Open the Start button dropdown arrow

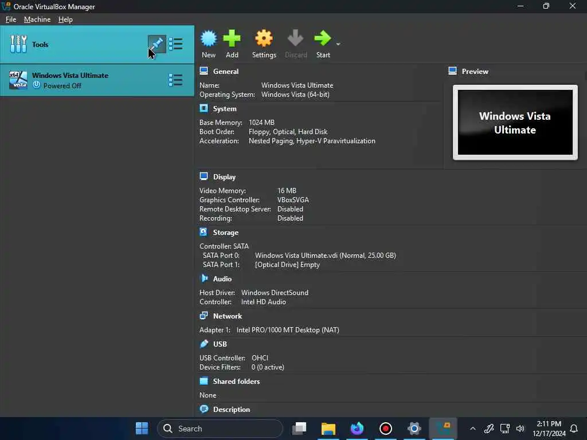point(338,44)
